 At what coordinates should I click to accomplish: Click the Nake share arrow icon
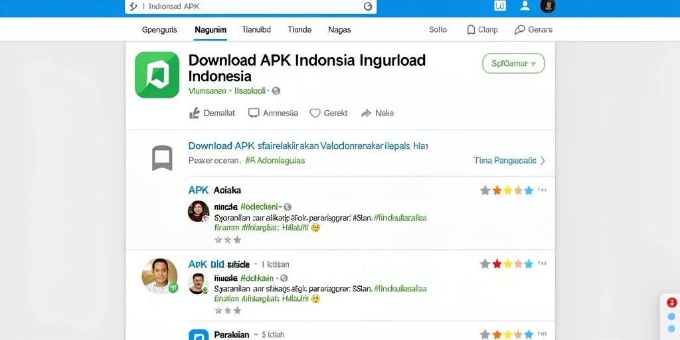367,113
